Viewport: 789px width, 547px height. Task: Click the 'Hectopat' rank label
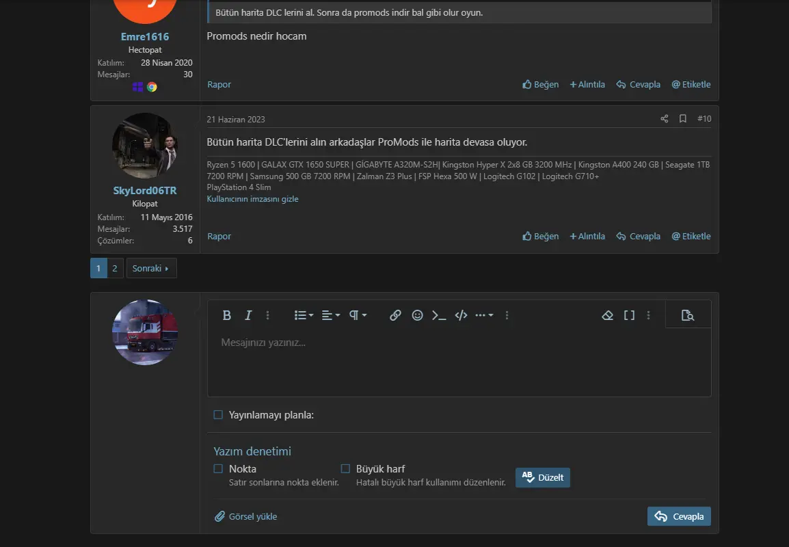click(x=145, y=49)
